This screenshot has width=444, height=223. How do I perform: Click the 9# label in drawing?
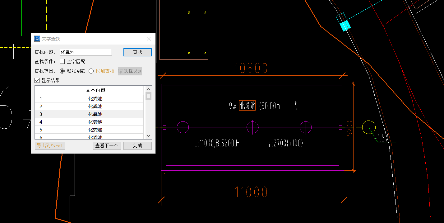(233, 106)
